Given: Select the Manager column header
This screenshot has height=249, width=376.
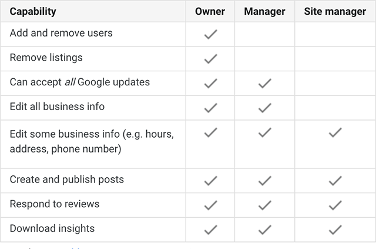Looking at the screenshot, I should point(264,11).
